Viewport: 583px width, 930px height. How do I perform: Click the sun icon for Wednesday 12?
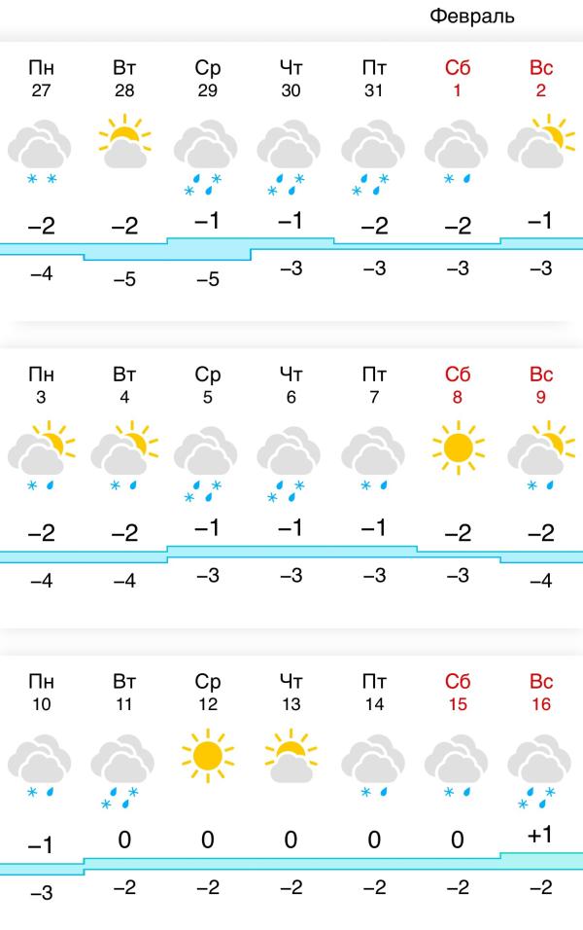click(x=207, y=756)
